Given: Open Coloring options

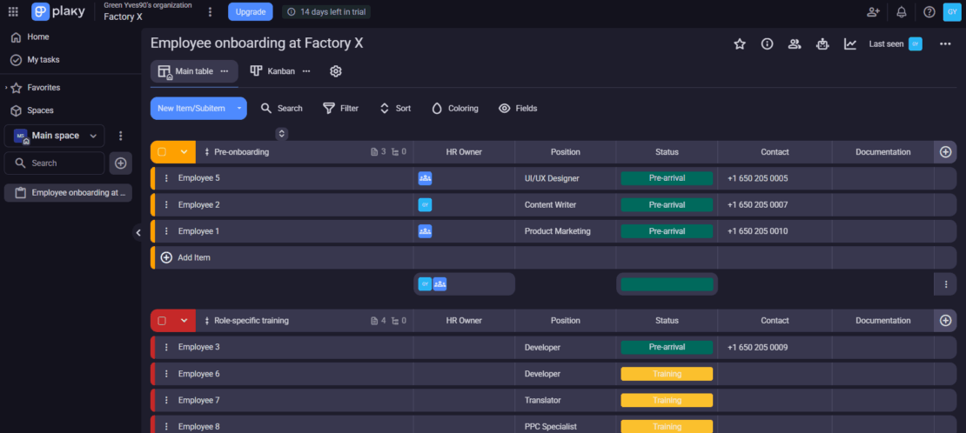Looking at the screenshot, I should [x=454, y=109].
